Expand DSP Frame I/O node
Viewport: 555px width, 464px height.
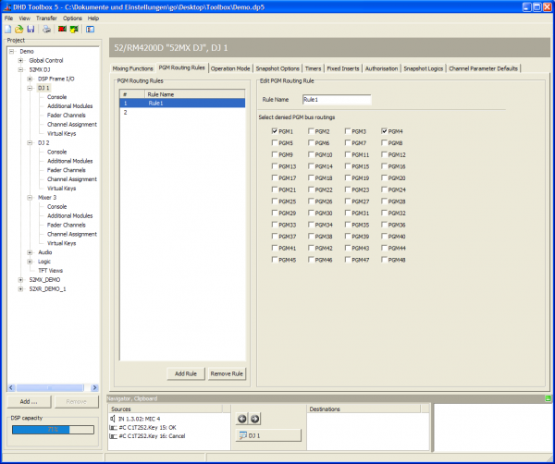(31, 79)
